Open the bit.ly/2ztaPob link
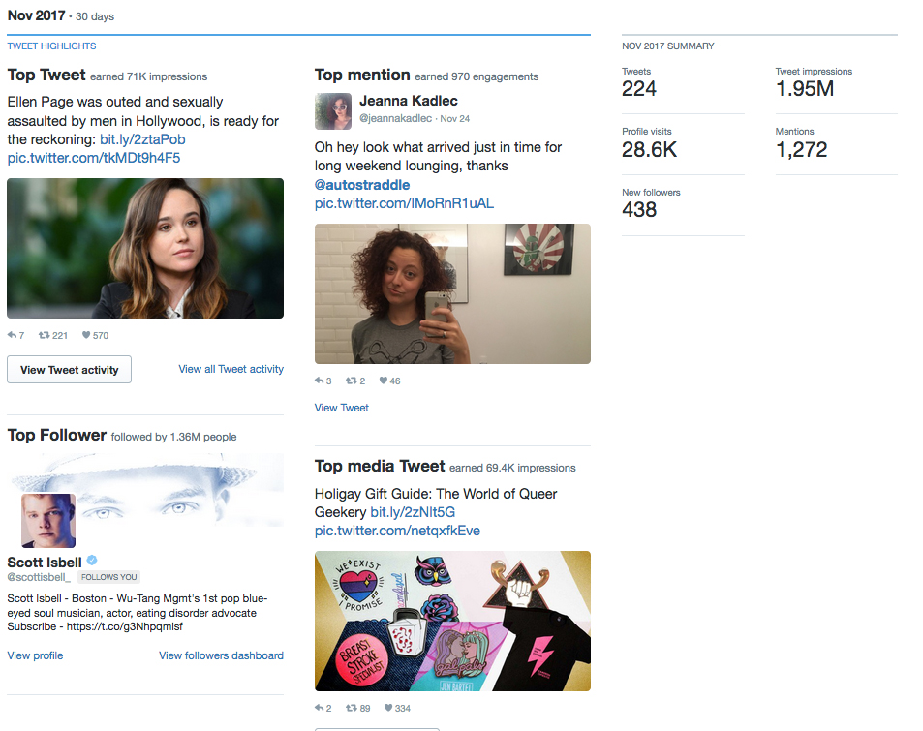 coord(142,139)
